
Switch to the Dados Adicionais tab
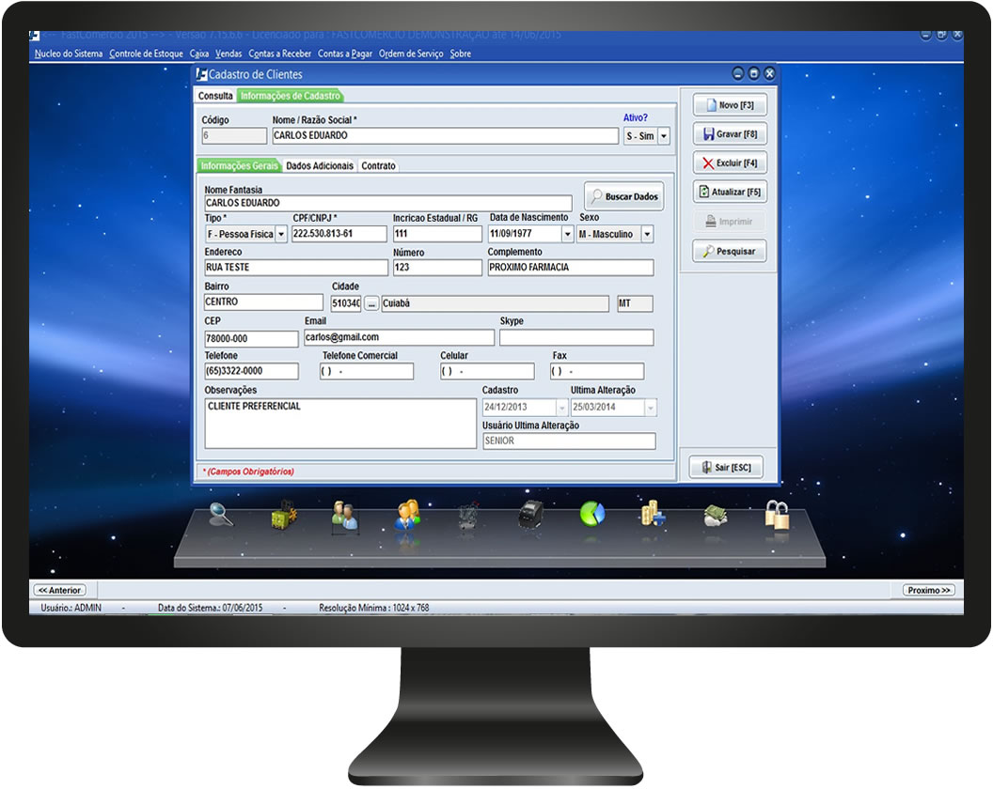(x=320, y=166)
